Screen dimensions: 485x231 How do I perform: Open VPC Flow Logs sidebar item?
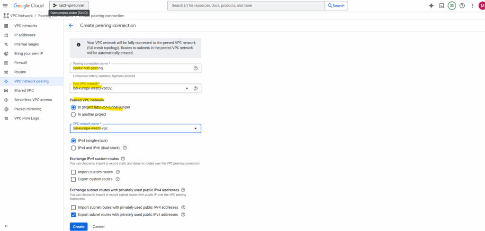[x=27, y=118]
